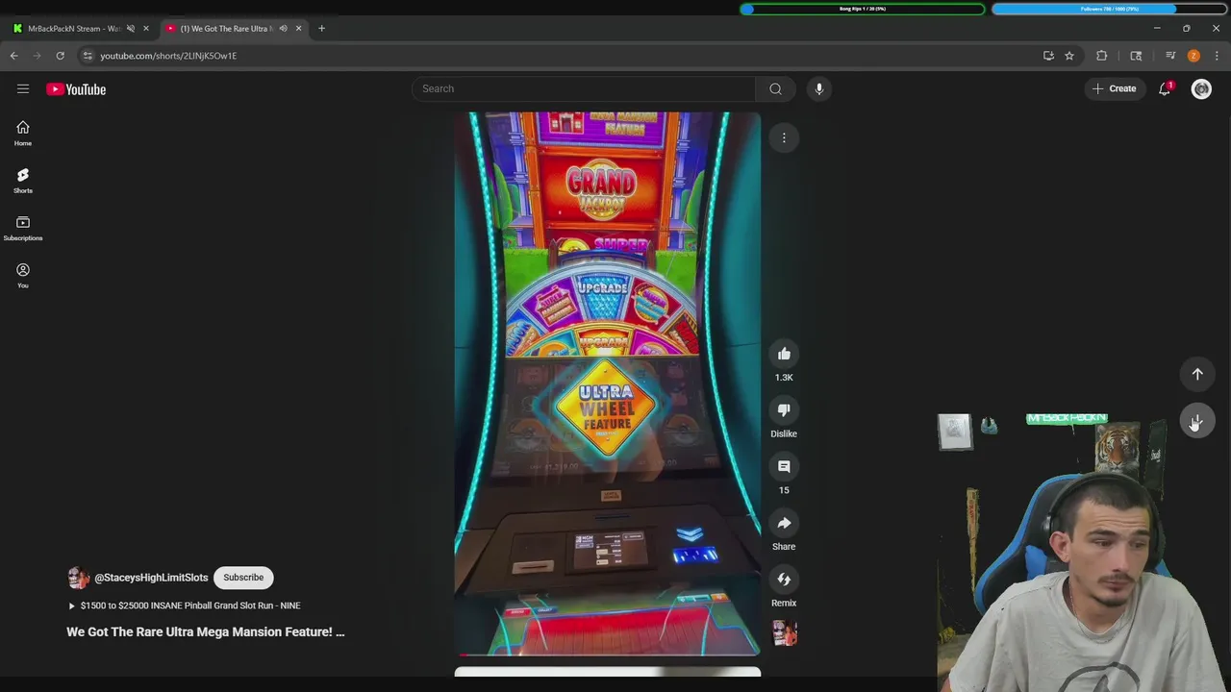Remix this Short
The image size is (1231, 692).
click(784, 580)
